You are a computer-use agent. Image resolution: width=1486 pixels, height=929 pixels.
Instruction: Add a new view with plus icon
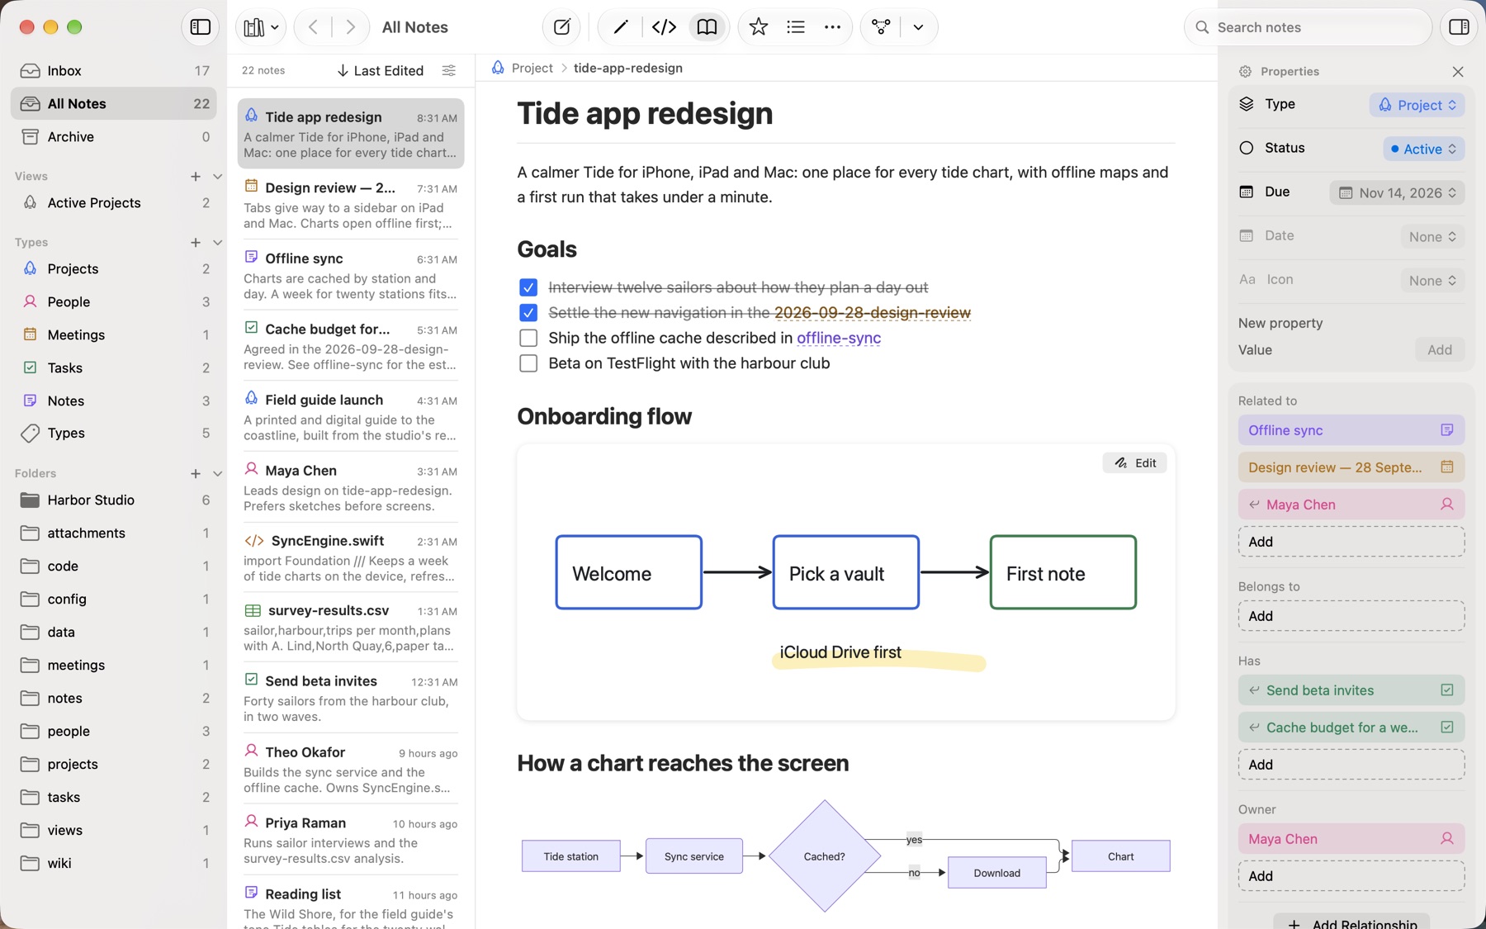[196, 177]
